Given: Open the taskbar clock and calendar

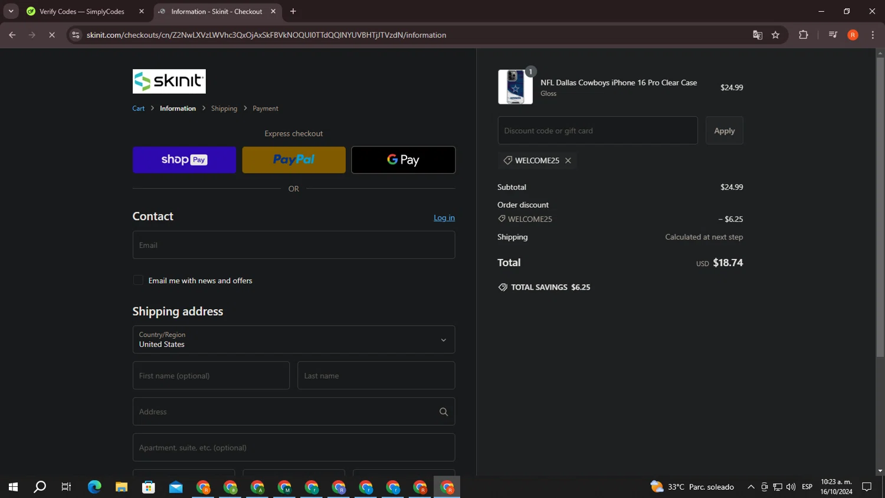Looking at the screenshot, I should [837, 487].
